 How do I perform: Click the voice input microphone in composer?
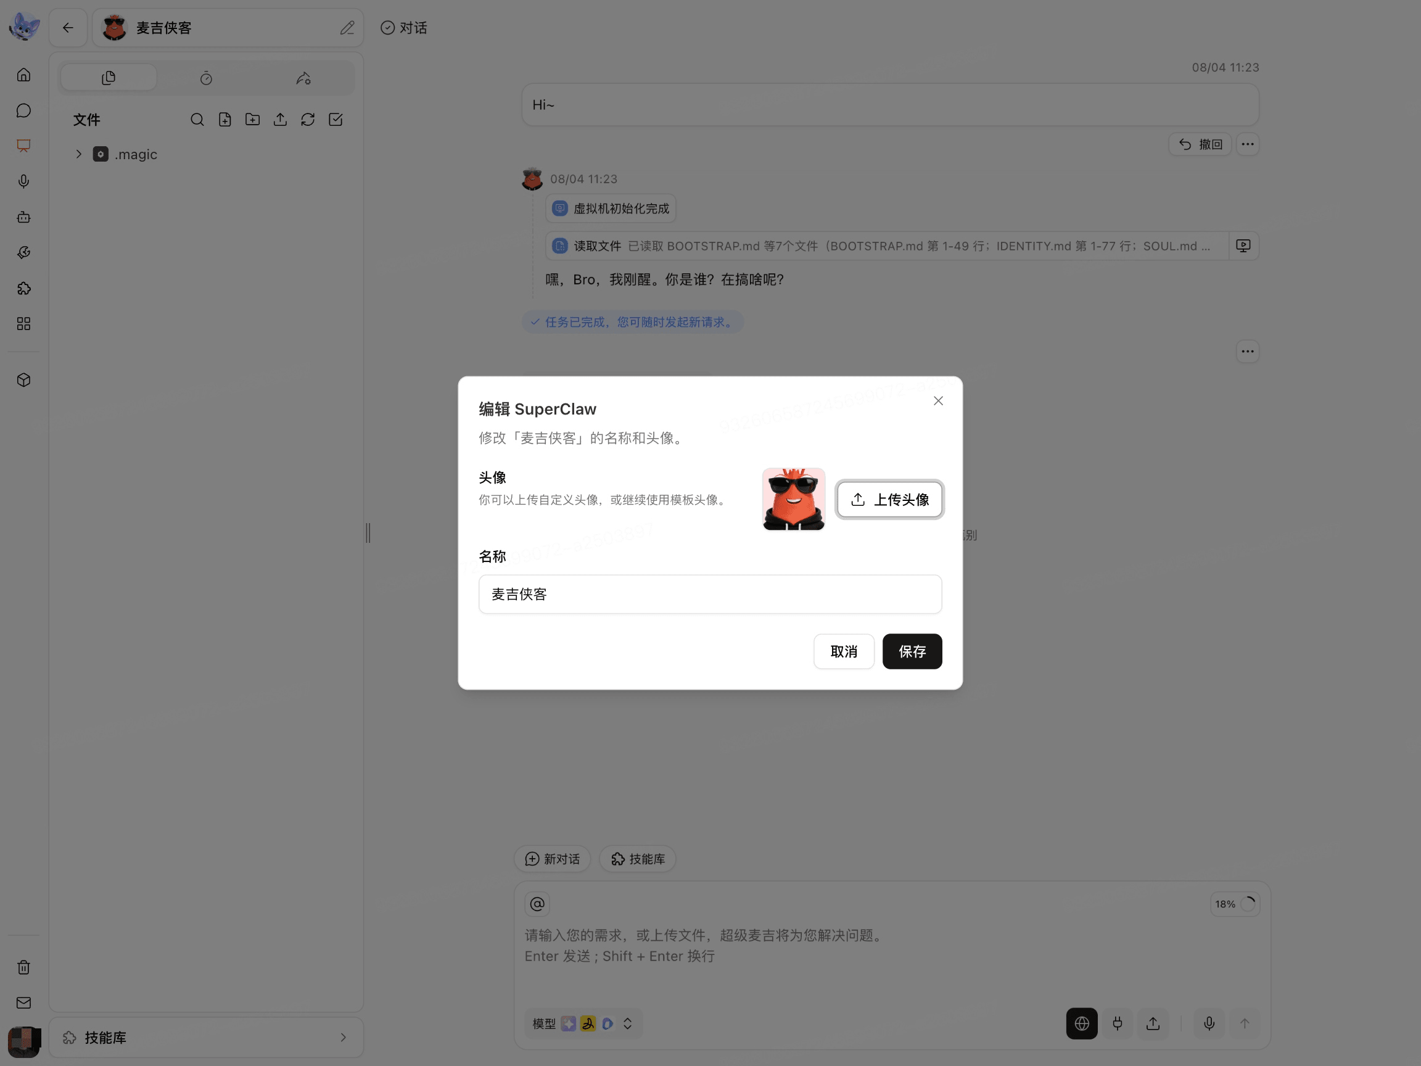[x=1209, y=1023]
